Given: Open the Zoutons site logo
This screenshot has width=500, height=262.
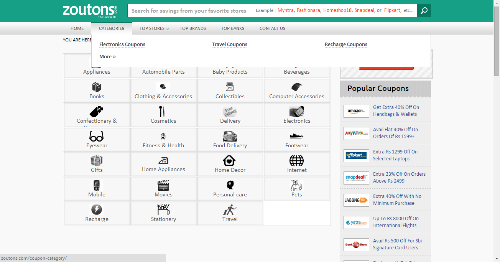Looking at the screenshot, I should coord(90,11).
